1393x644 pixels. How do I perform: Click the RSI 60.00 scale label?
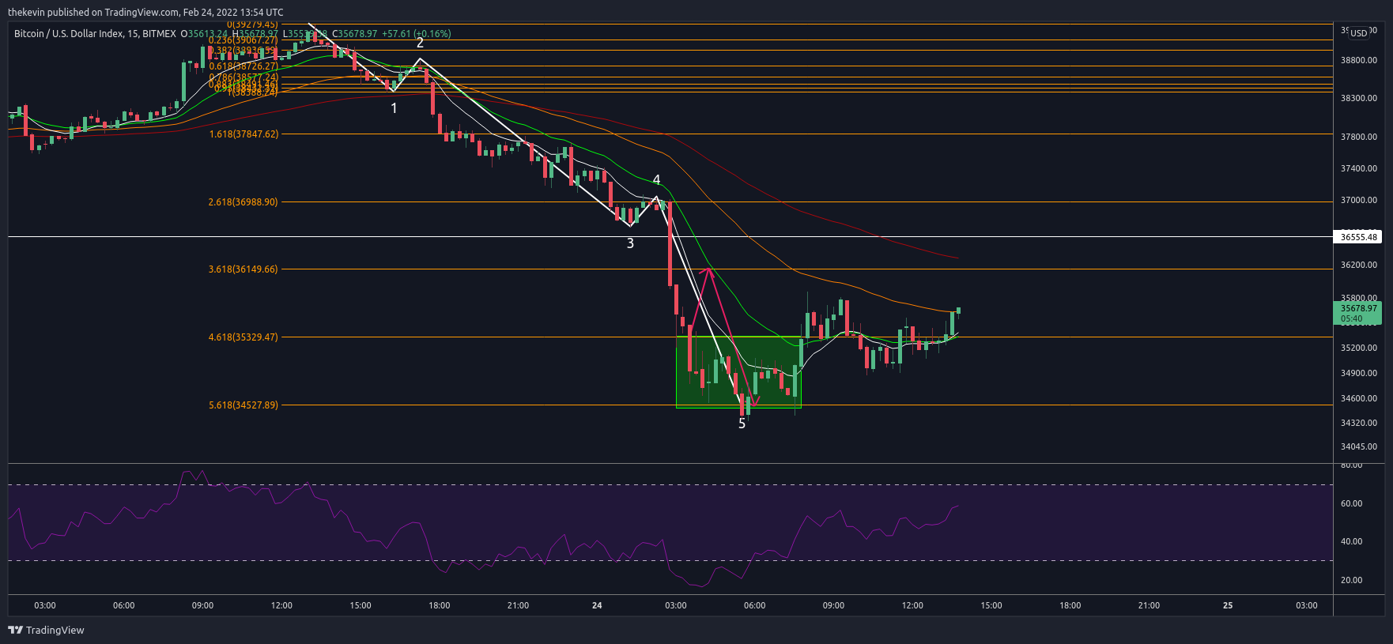click(x=1351, y=503)
